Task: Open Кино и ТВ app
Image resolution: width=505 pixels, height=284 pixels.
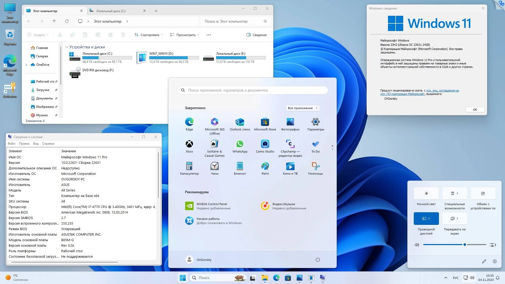Action: pos(290,168)
